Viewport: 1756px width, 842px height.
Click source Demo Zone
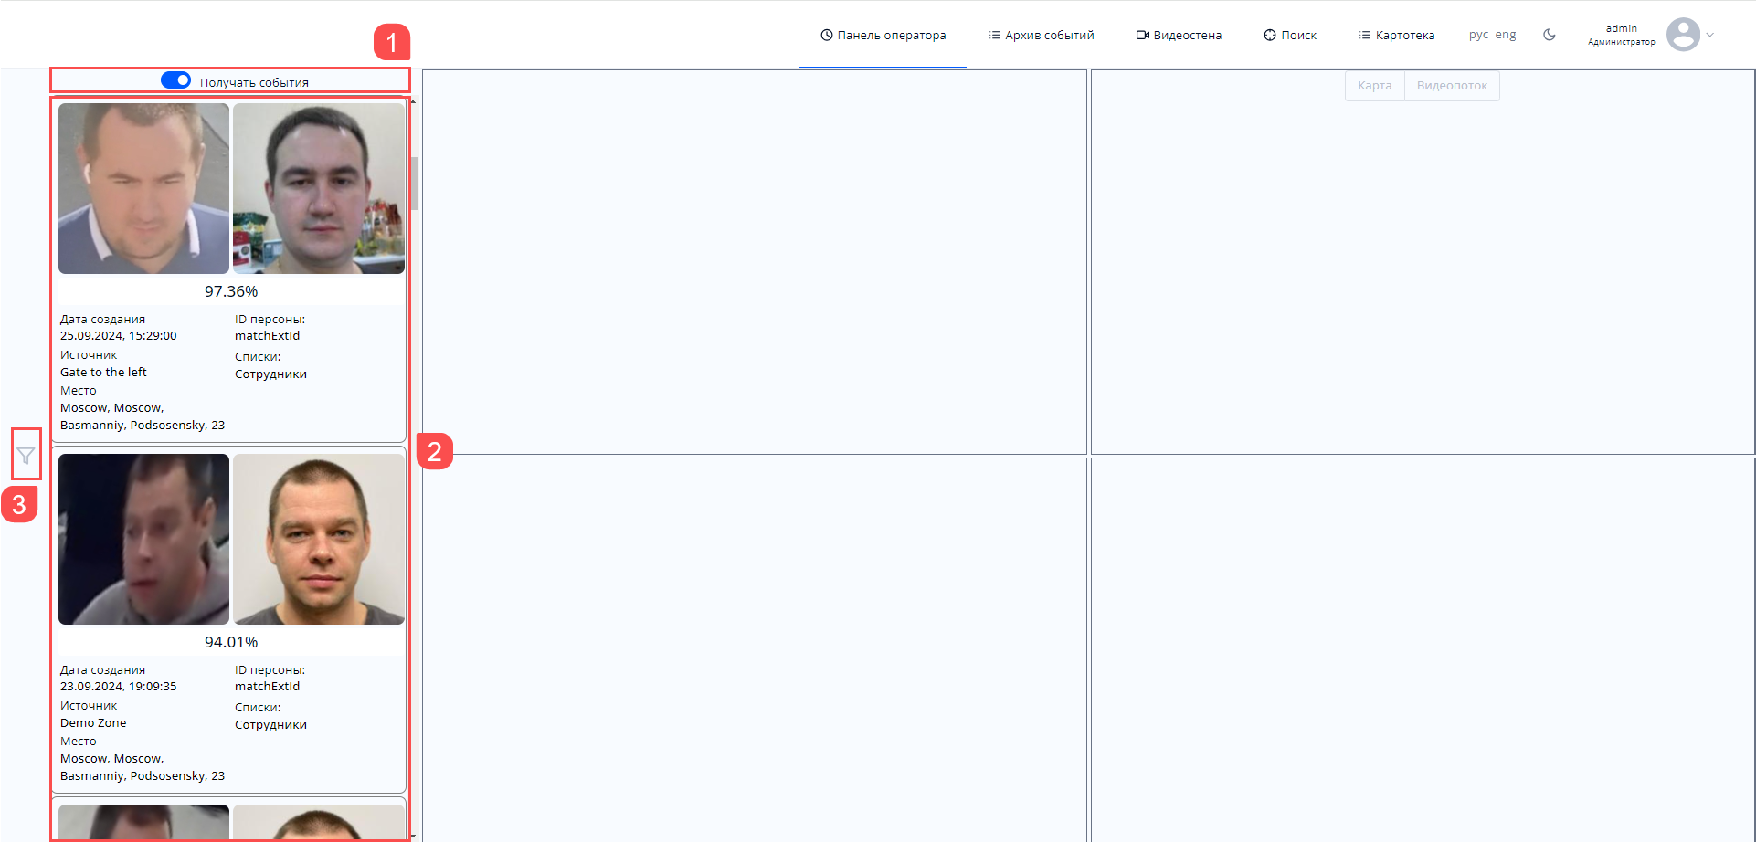point(93,723)
